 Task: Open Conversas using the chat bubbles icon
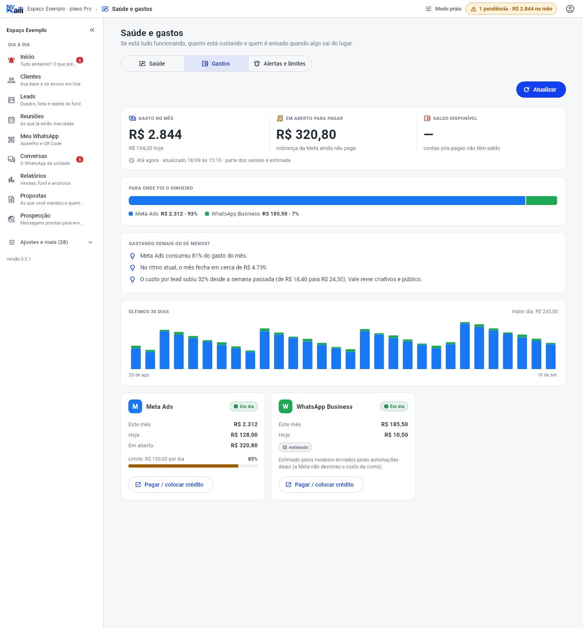pyautogui.click(x=11, y=160)
